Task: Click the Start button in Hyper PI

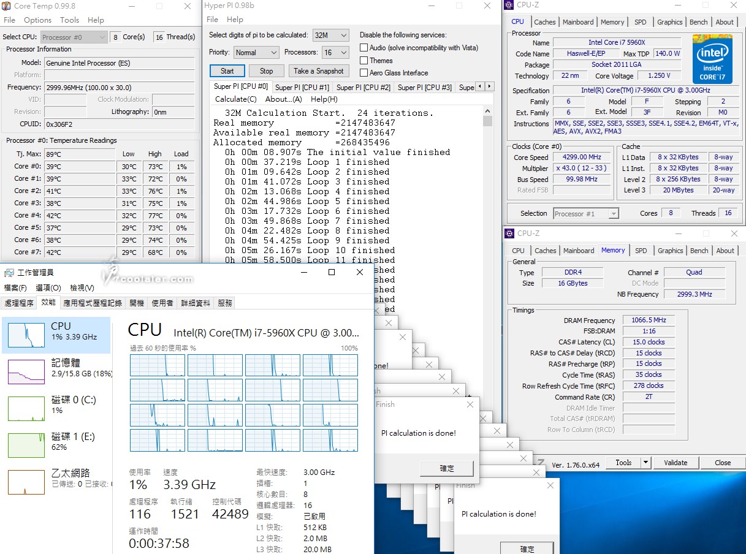Action: point(227,70)
